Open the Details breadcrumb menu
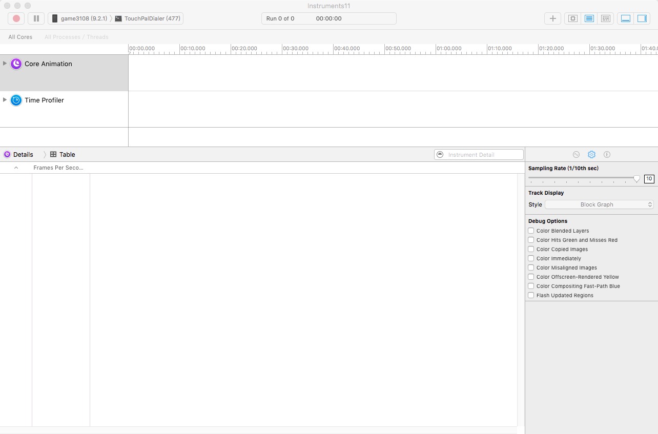 click(x=18, y=154)
